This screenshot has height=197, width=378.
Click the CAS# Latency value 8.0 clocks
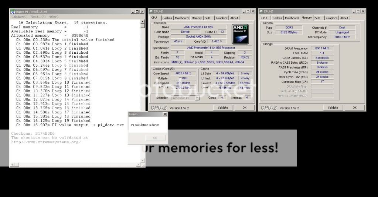(322, 58)
